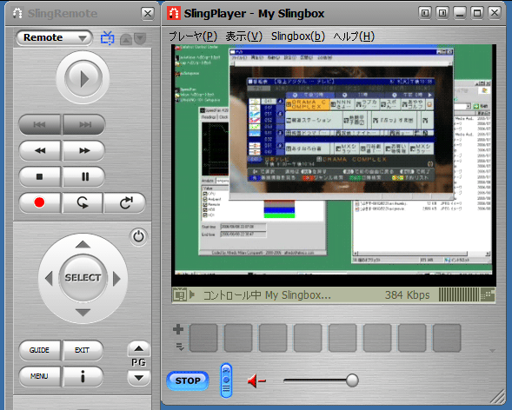The height and width of the screenshot is (410, 512).
Task: Click the round Play button on the remote
Action: tap(83, 78)
